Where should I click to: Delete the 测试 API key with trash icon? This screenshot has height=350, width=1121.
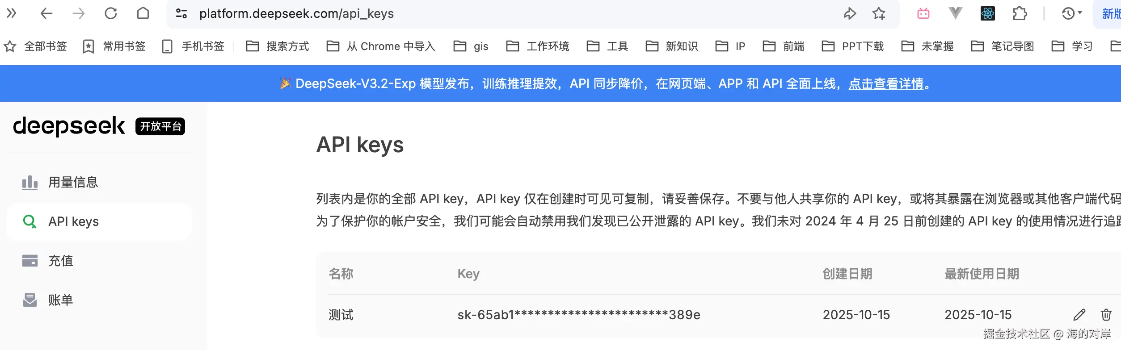[x=1106, y=315]
